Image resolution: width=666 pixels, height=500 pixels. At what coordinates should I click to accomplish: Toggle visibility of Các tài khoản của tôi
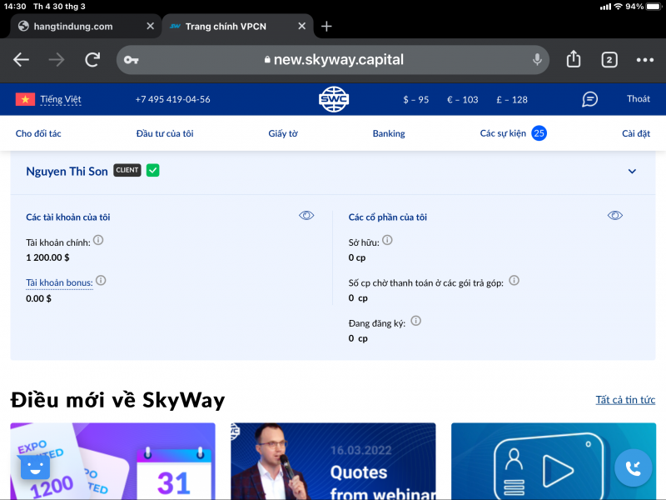point(306,216)
